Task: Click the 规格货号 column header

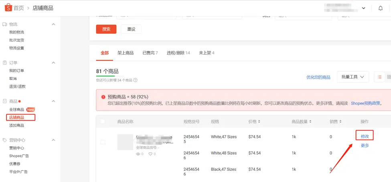Action: click(192, 121)
